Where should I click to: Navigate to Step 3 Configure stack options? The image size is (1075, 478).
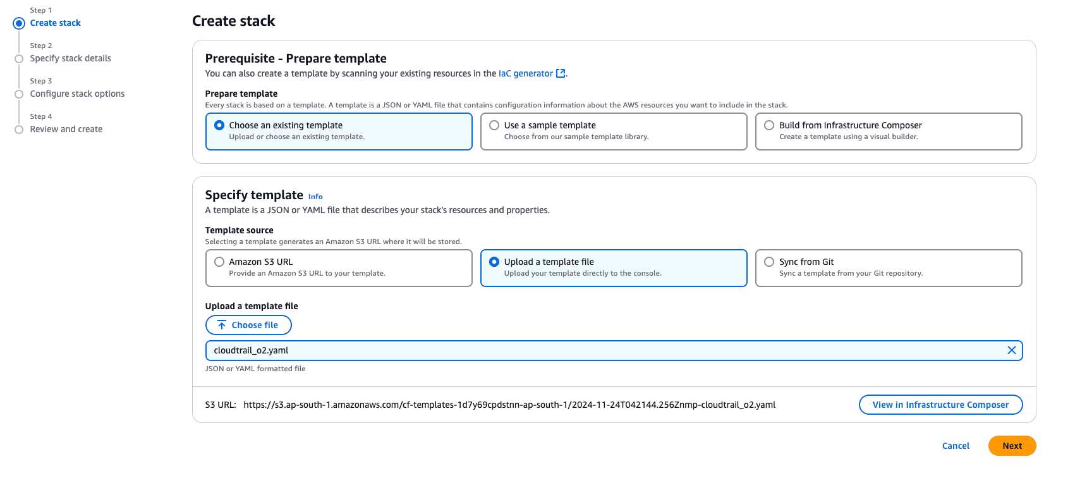pyautogui.click(x=77, y=94)
